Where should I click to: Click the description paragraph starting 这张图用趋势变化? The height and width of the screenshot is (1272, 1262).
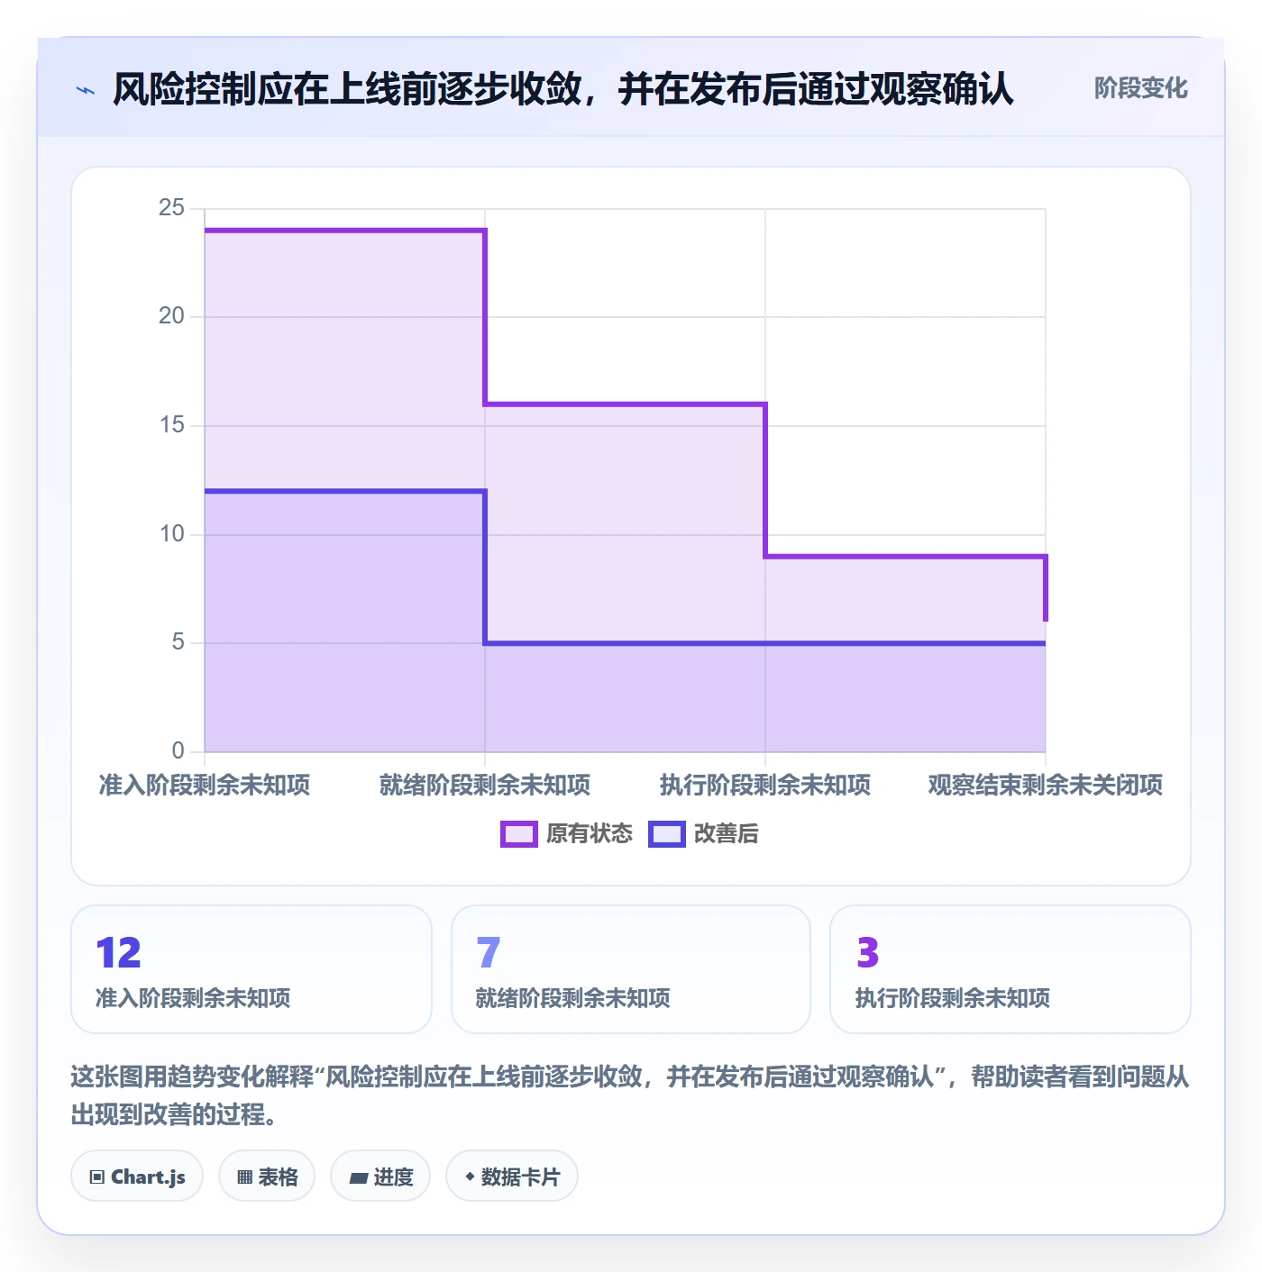[630, 1095]
